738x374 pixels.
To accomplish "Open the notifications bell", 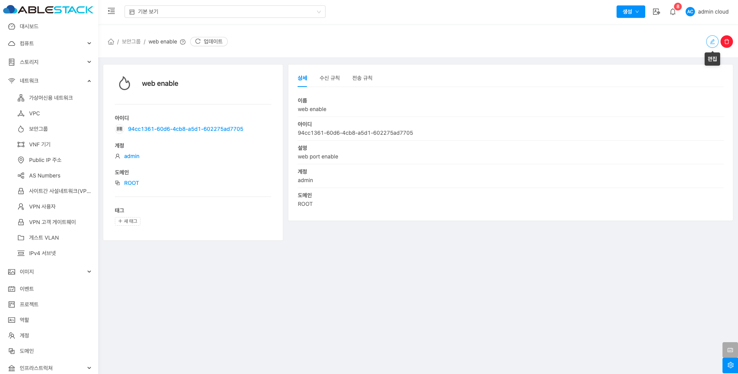I will (x=673, y=12).
